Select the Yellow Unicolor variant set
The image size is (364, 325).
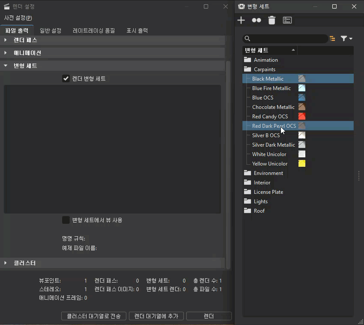click(270, 164)
